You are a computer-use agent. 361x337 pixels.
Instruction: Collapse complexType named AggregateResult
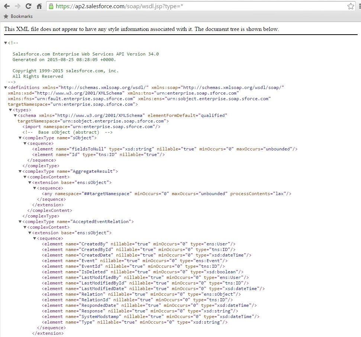point(20,171)
